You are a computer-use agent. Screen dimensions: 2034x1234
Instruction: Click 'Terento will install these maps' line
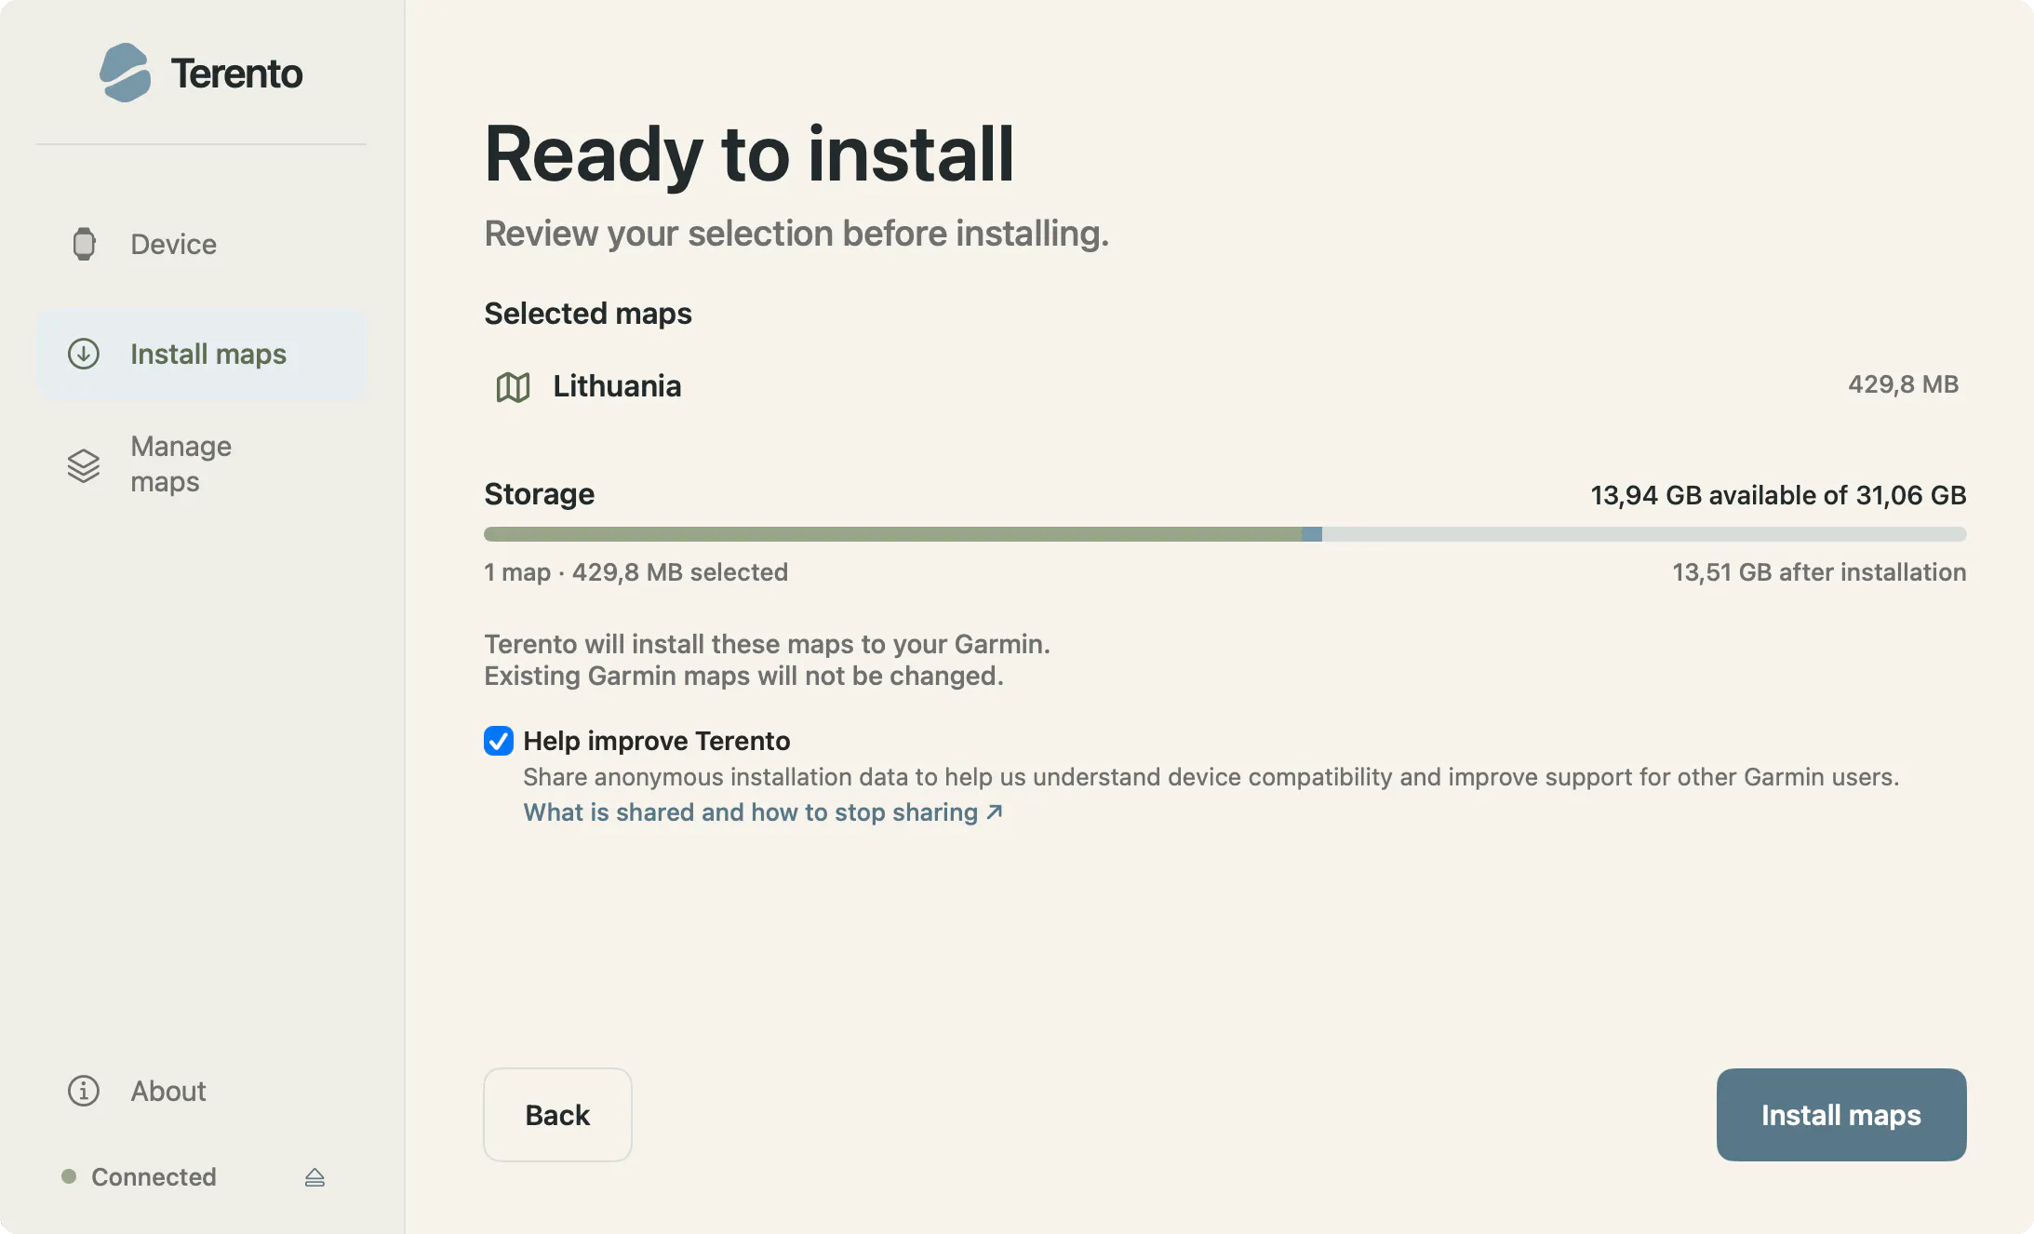[767, 644]
